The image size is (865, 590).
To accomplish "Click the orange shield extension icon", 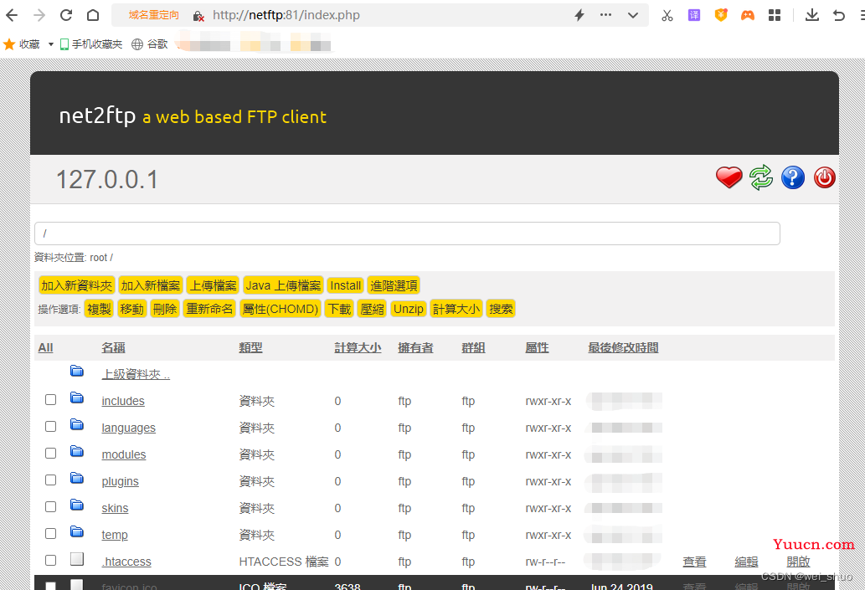I will 721,15.
